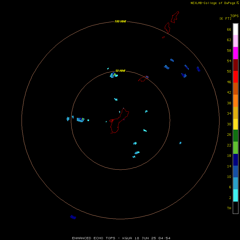Click the "30" legend value
This screenshot has width=240, height=240.
[229, 124]
